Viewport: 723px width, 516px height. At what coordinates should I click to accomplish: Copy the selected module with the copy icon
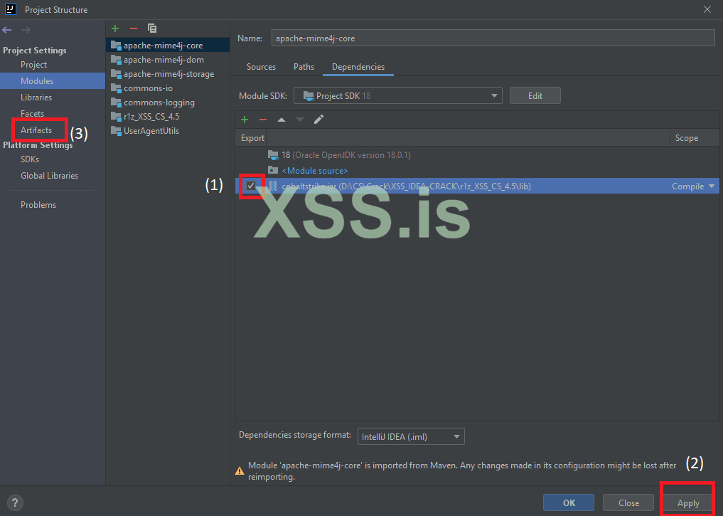[x=152, y=28]
